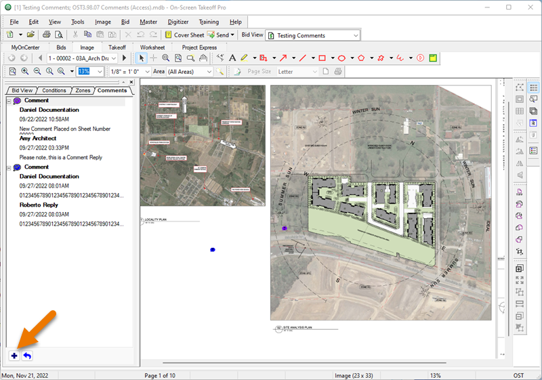Viewport: 542px width, 380px height.
Task: Click the crop icon in right toolbar
Action: point(519,251)
